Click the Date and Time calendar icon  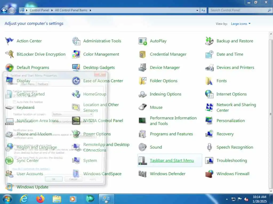tap(209, 54)
